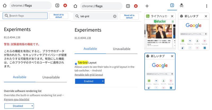Select Unavailable tab in left screen

pyautogui.click(x=51, y=77)
